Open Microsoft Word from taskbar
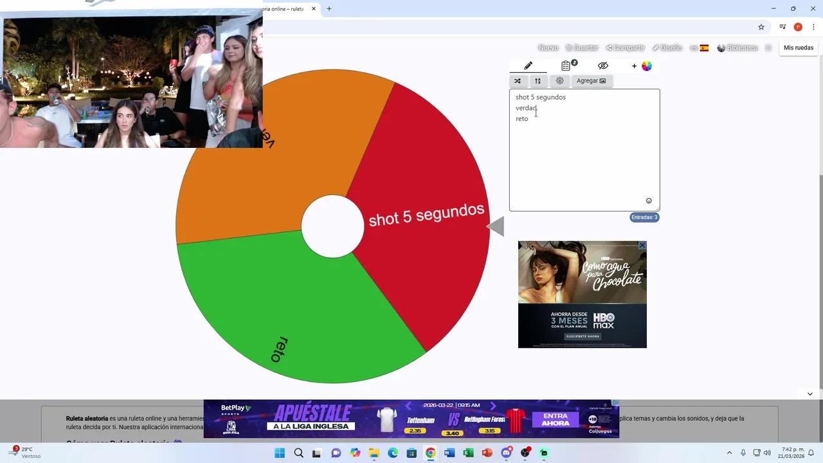The height and width of the screenshot is (463, 823). point(449,453)
